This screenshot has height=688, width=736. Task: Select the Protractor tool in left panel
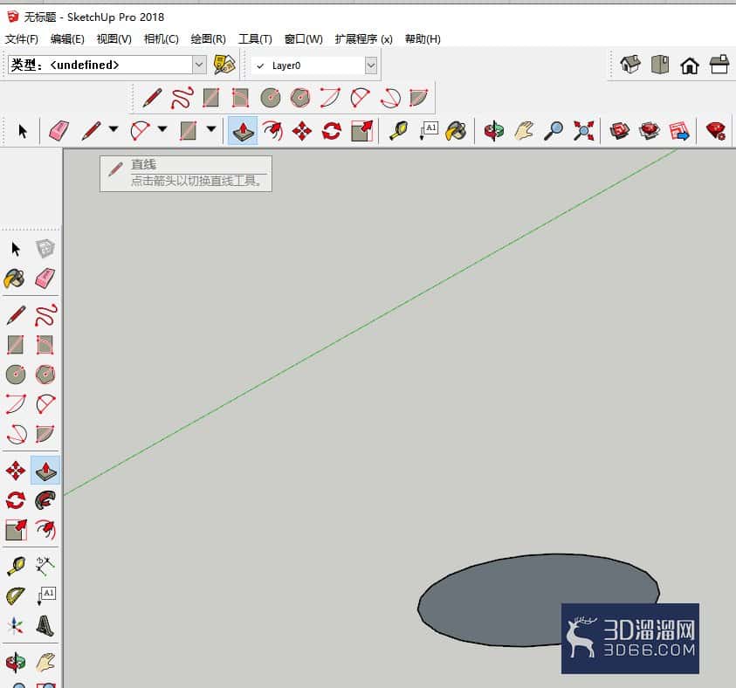[16, 596]
